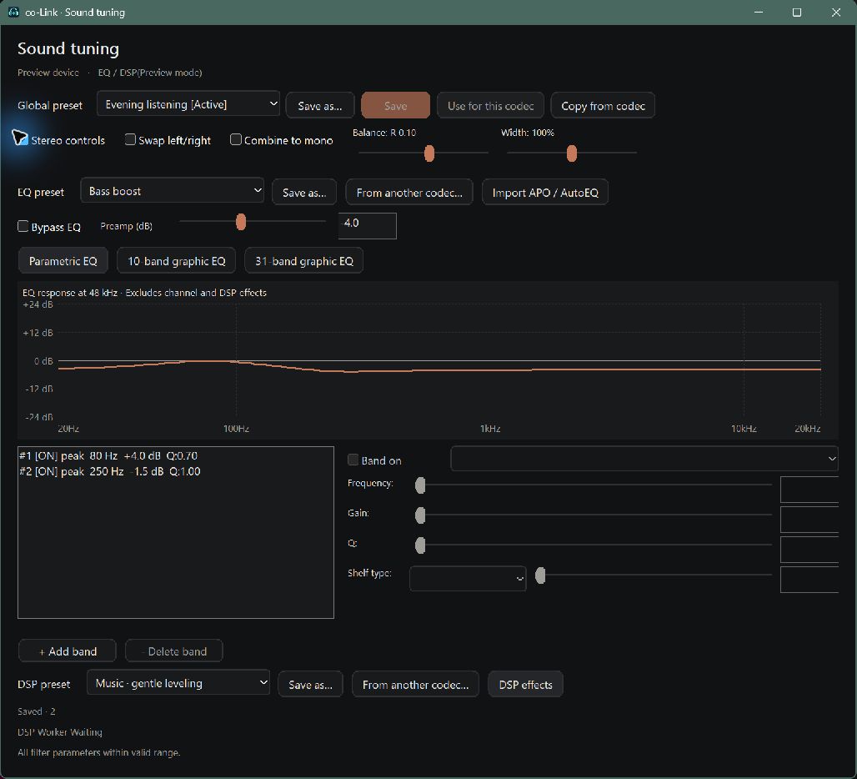Click From another codec in DSP preset row
This screenshot has width=857, height=779.
(x=415, y=685)
